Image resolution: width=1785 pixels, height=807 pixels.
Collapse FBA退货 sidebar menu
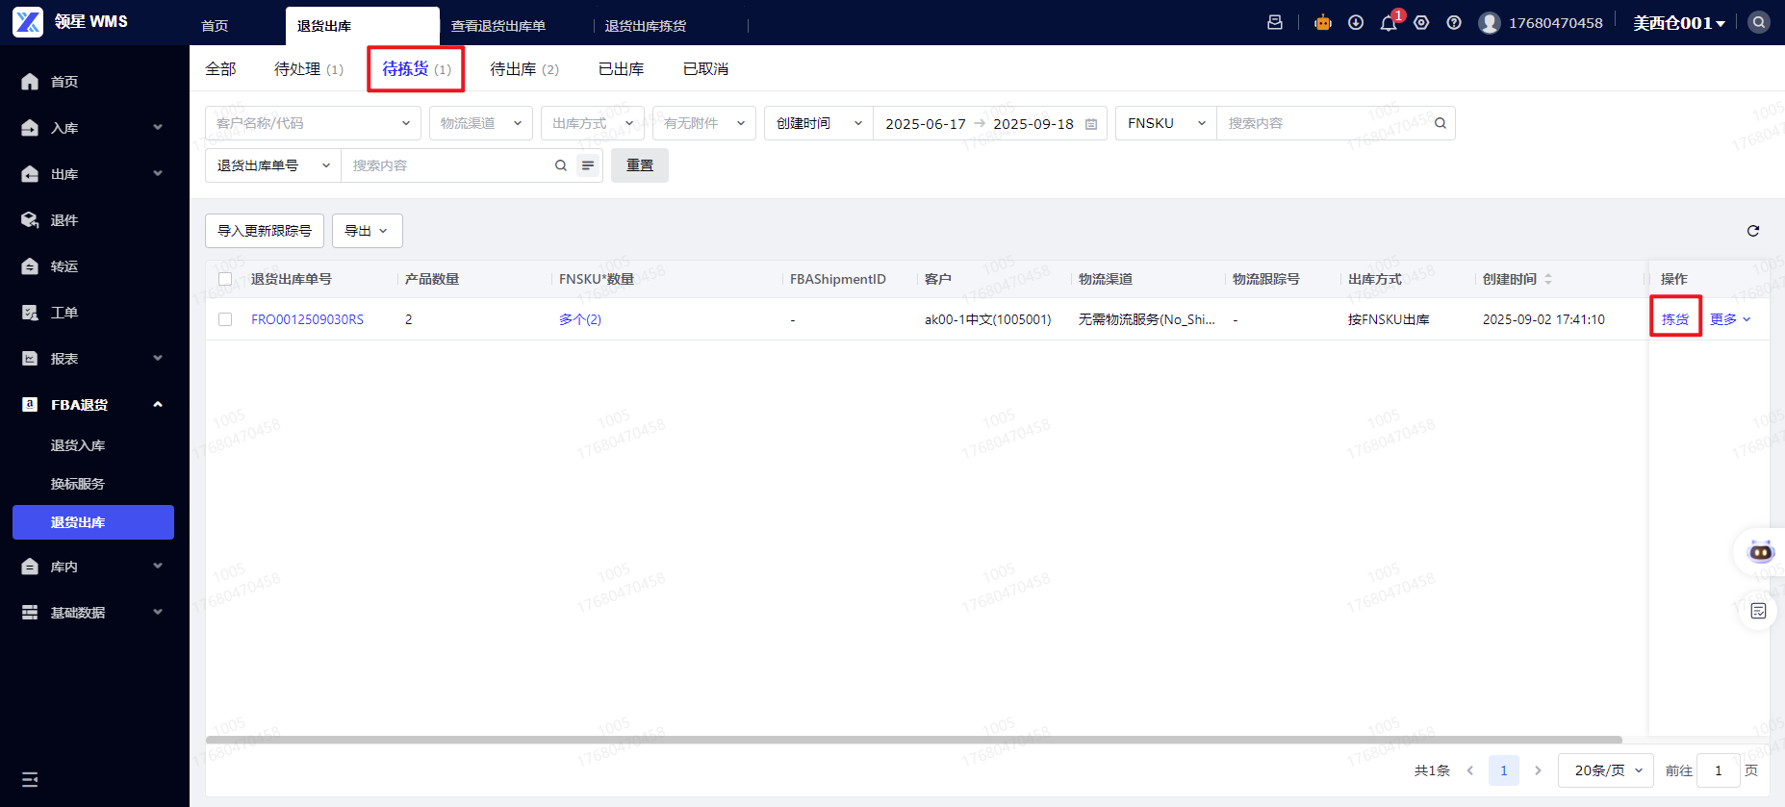click(x=94, y=405)
